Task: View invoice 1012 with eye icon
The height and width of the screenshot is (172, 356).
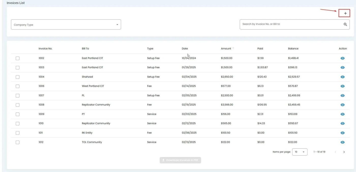Action: (342, 142)
